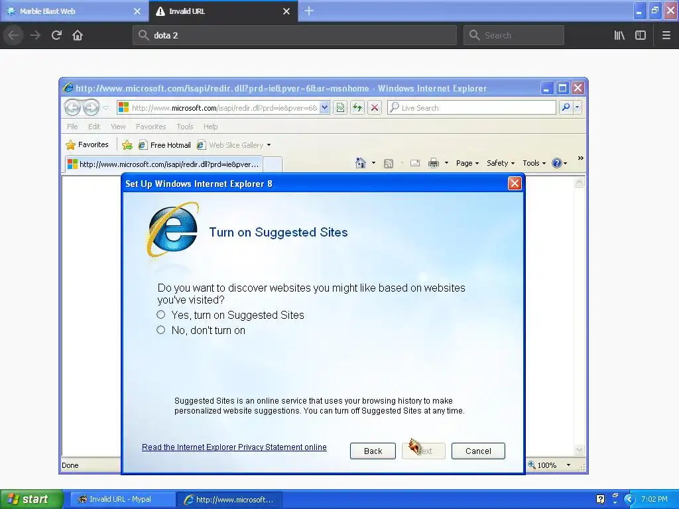Open a new Mypal browser tab
This screenshot has width=679, height=509.
pos(309,11)
